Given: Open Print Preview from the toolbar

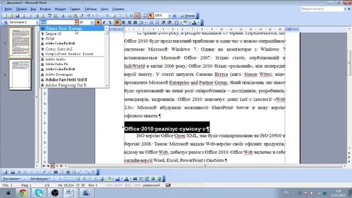Looking at the screenshot, I should (x=42, y=16).
